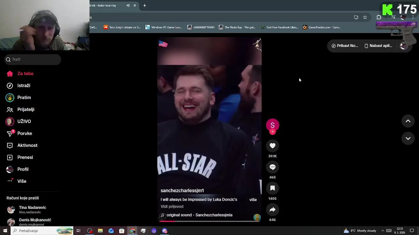419x235 pixels.
Task: Open the weather widget 8°C Mostly cloudy
Action: click(x=360, y=231)
